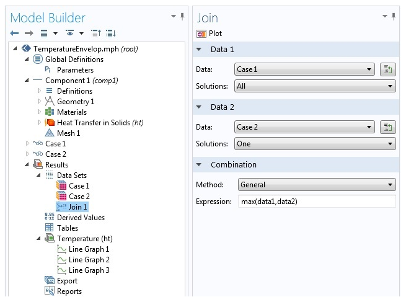Pin the Join settings window

pyautogui.click(x=394, y=17)
